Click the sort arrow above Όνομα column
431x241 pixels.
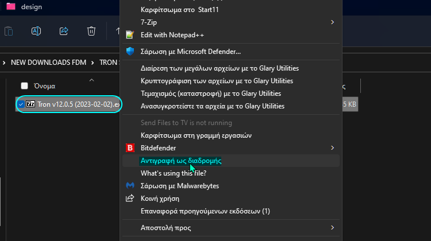(91, 80)
